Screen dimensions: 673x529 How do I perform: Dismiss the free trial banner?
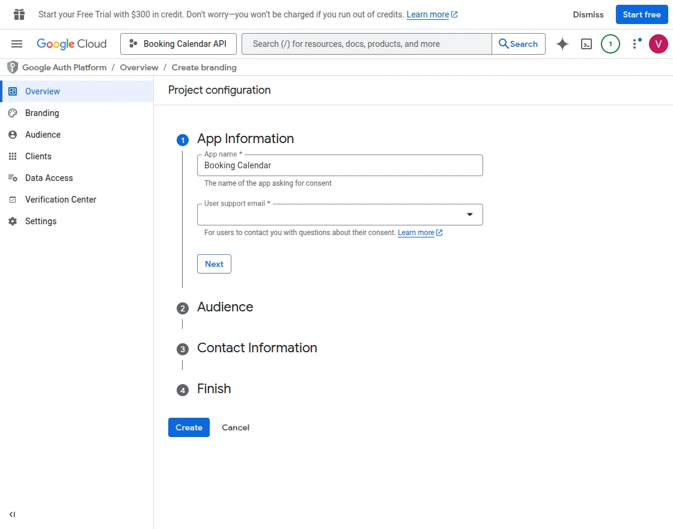588,14
